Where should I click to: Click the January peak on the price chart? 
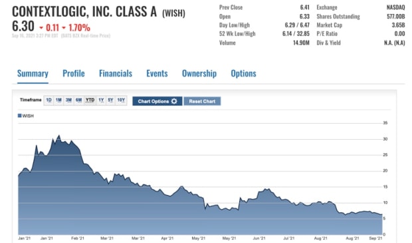(59, 136)
